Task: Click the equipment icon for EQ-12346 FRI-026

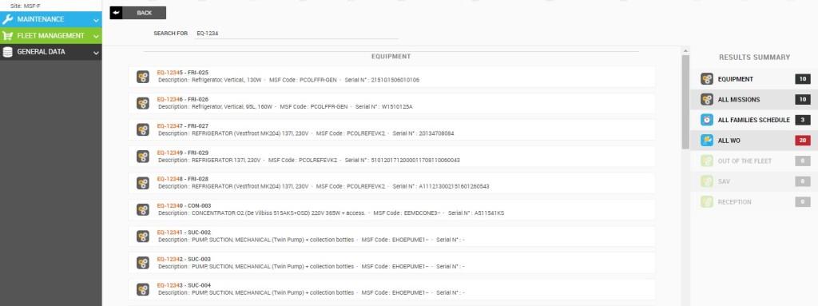Action: click(x=143, y=103)
